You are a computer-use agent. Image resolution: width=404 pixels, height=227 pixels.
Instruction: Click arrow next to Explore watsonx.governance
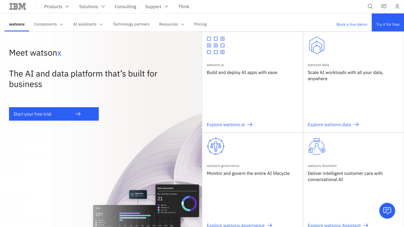[x=269, y=225]
